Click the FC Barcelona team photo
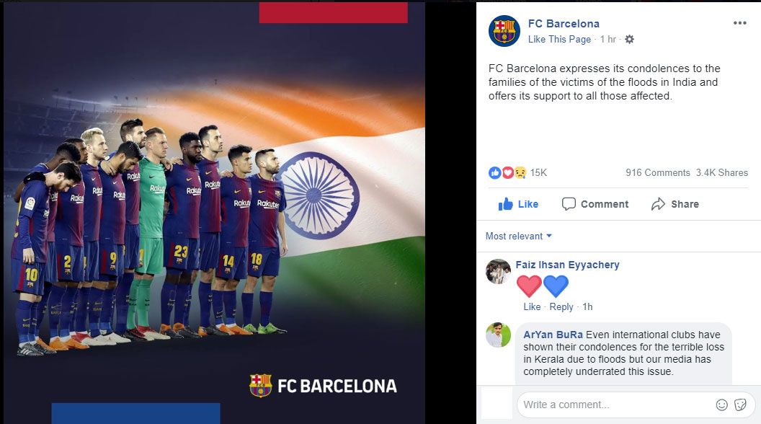 (215, 212)
